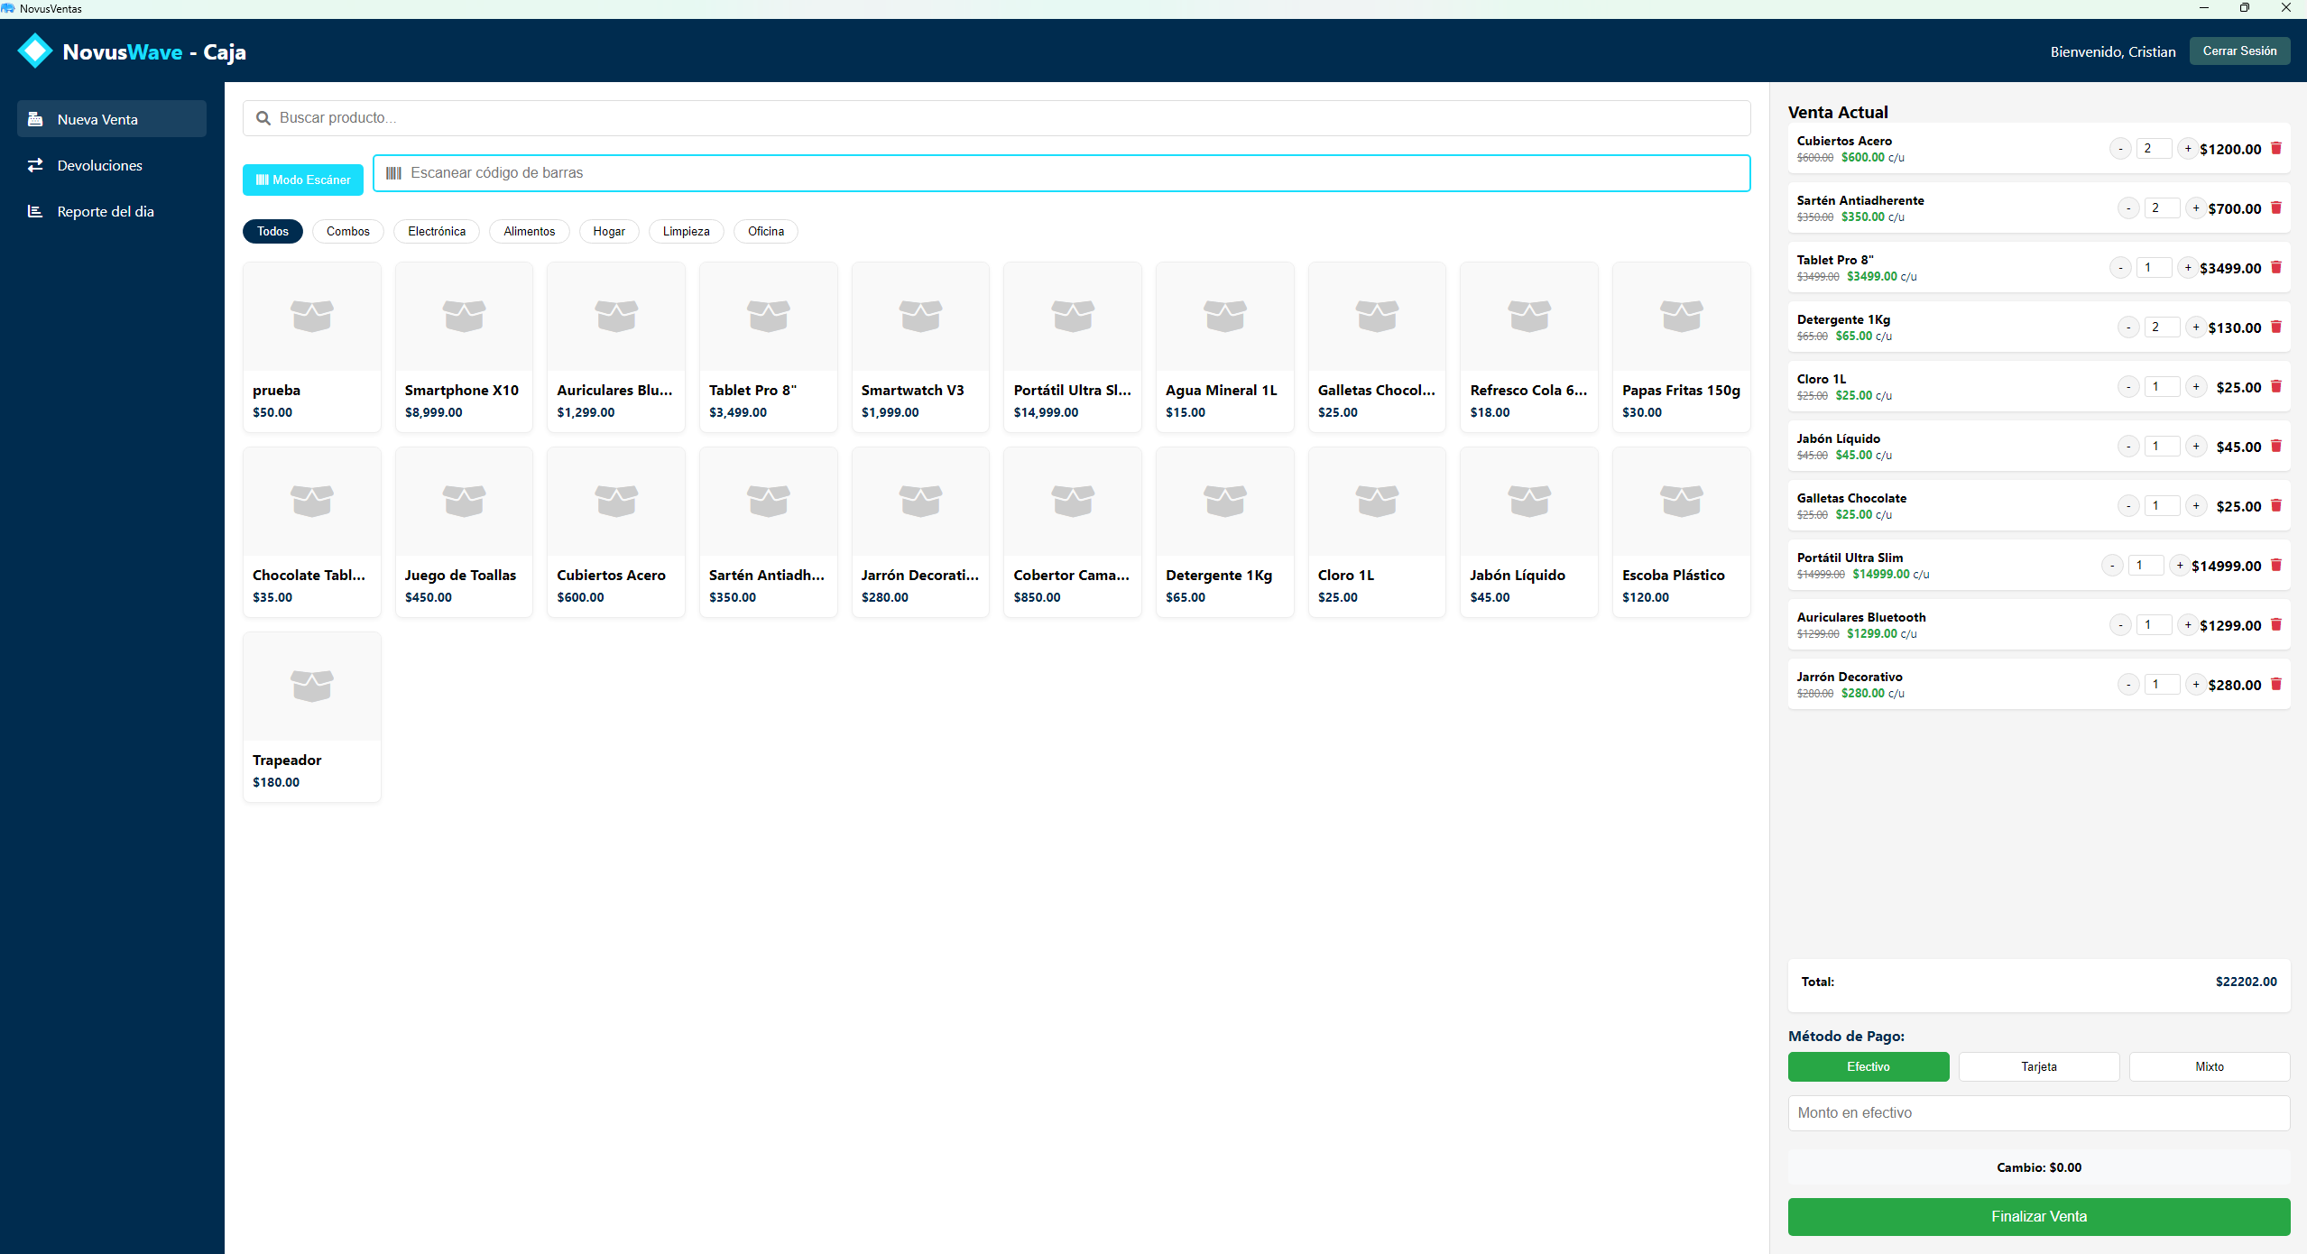Remove Tablet Pro 8" with trash icon
This screenshot has height=1254, width=2307.
pyautogui.click(x=2275, y=268)
